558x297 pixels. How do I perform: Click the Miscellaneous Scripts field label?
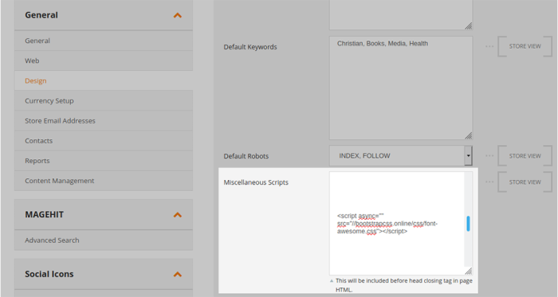tap(256, 182)
